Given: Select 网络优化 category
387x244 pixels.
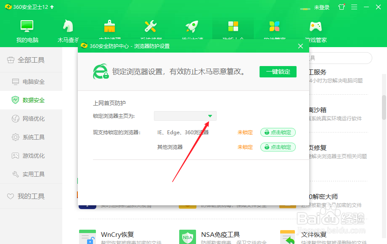Looking at the screenshot, I should pyautogui.click(x=31, y=119).
